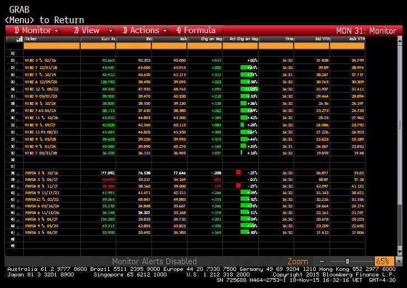The height and width of the screenshot is (288, 407).
Task: Open the 4) Formula menu
Action: (x=196, y=30)
